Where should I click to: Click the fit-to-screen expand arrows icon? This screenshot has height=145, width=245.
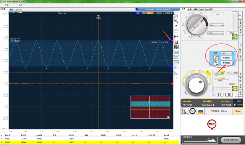pos(176,16)
